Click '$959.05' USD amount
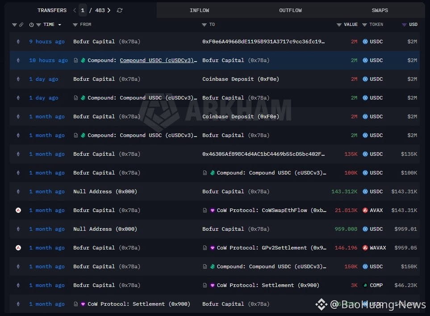430x316 pixels. (x=405, y=248)
